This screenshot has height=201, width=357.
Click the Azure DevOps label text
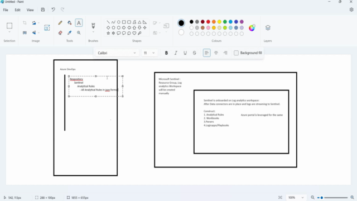tap(67, 69)
